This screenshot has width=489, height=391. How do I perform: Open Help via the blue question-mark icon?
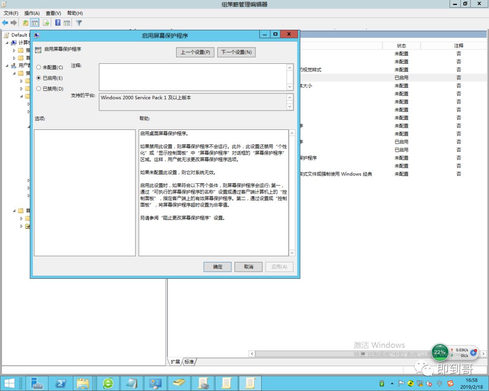58,23
